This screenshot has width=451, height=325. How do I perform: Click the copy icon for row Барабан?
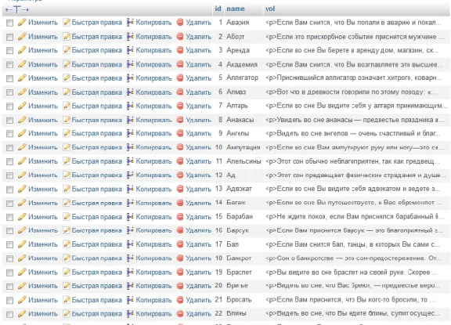pyautogui.click(x=130, y=217)
